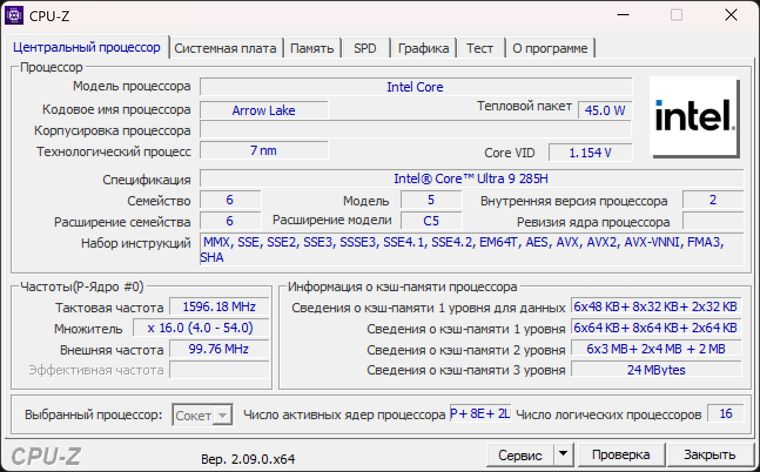Click the instruction set list starting with MMX

pos(472,249)
